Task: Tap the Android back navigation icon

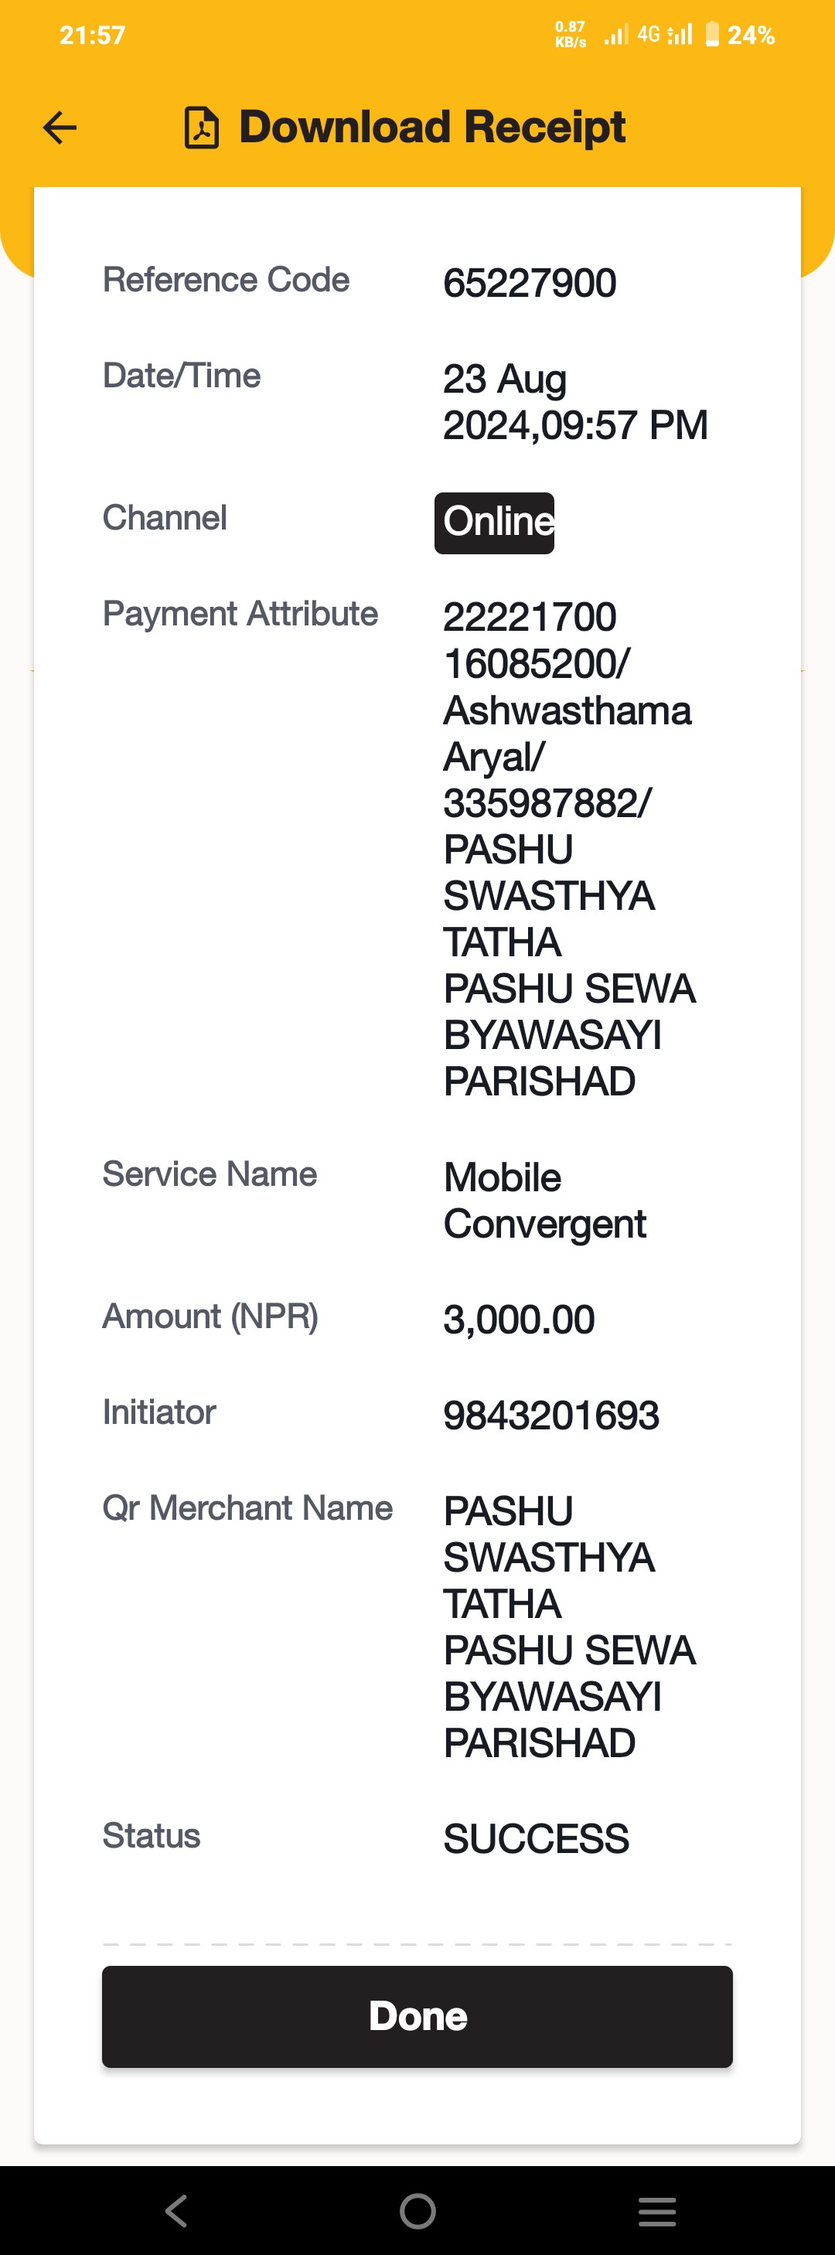Action: (177, 2210)
